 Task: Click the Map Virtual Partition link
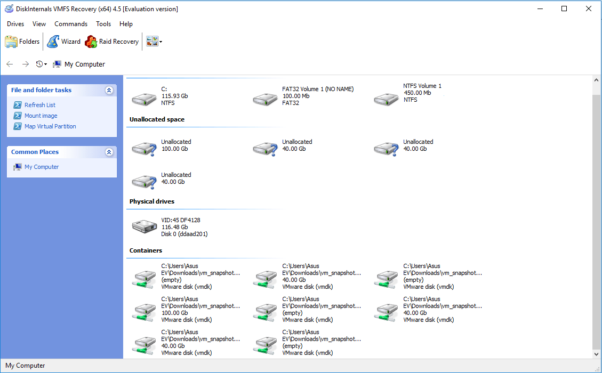[x=50, y=126]
